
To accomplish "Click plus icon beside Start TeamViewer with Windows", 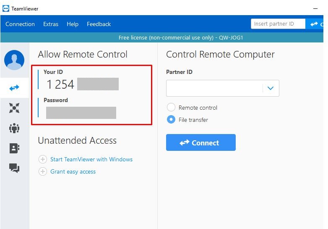I will (42, 160).
